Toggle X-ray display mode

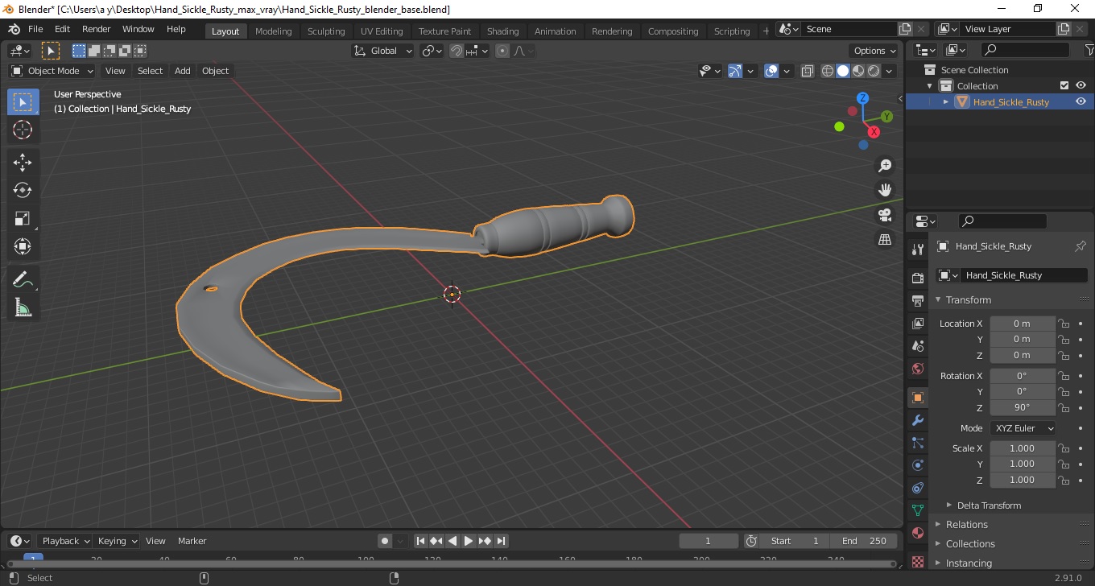pyautogui.click(x=808, y=71)
